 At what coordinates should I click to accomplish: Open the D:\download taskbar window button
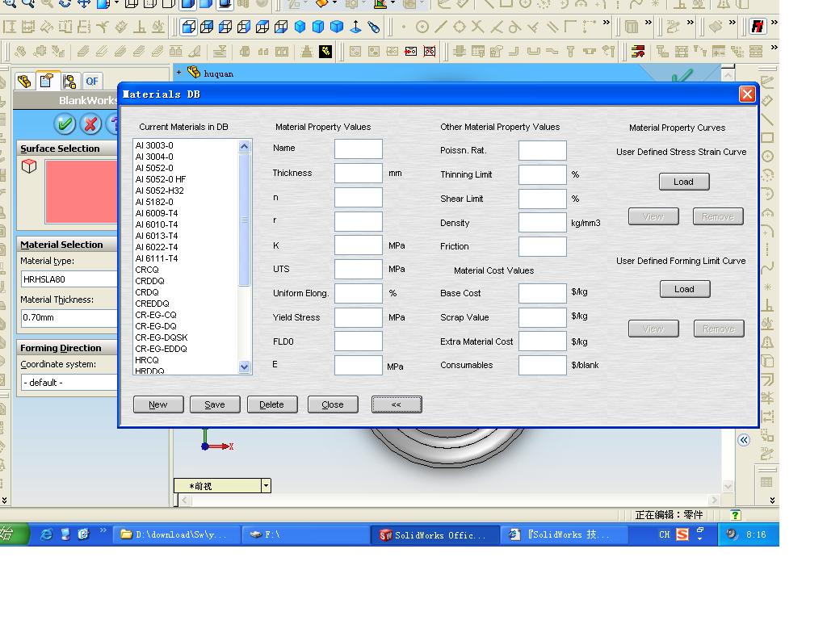(177, 535)
